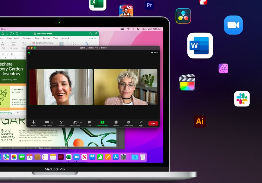Click the Record icon in the Zoom toolbar
This screenshot has height=183, width=262.
pyautogui.click(x=116, y=122)
